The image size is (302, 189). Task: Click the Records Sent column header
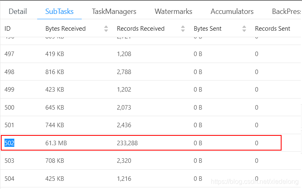pos(273,29)
